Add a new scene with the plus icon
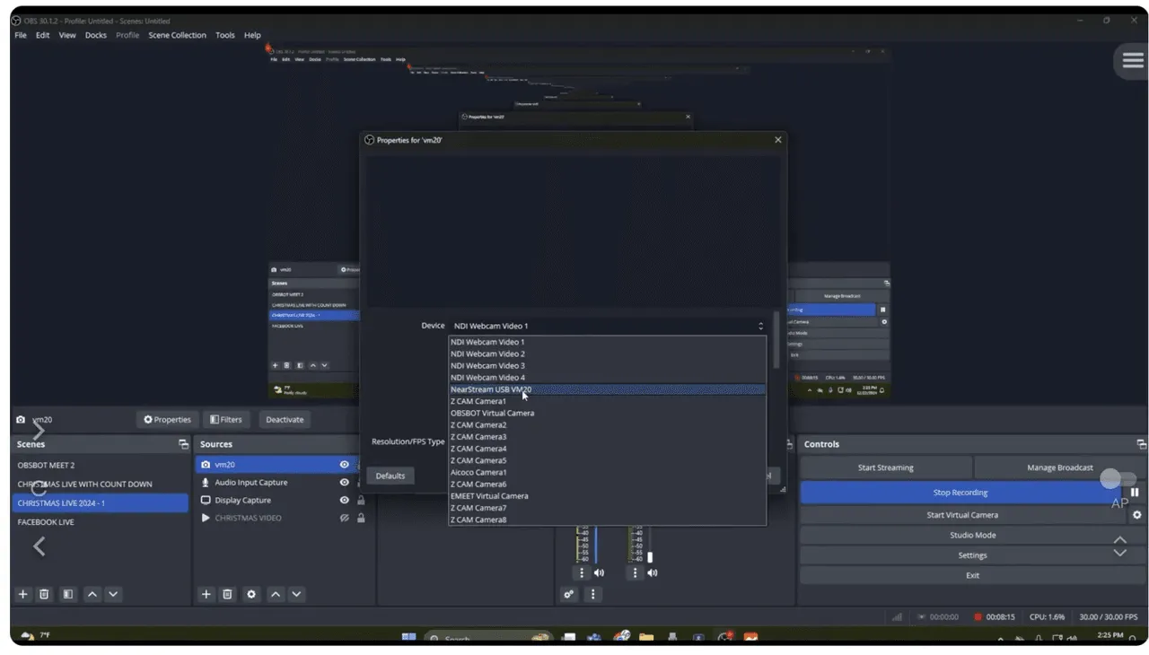Screen dimensions: 1149x655 (x=23, y=594)
